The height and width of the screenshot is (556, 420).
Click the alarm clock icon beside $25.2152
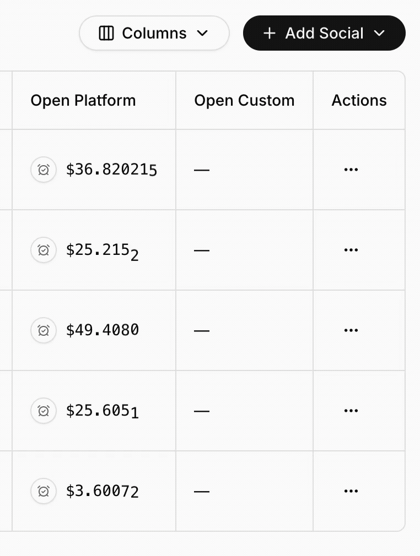(x=44, y=250)
